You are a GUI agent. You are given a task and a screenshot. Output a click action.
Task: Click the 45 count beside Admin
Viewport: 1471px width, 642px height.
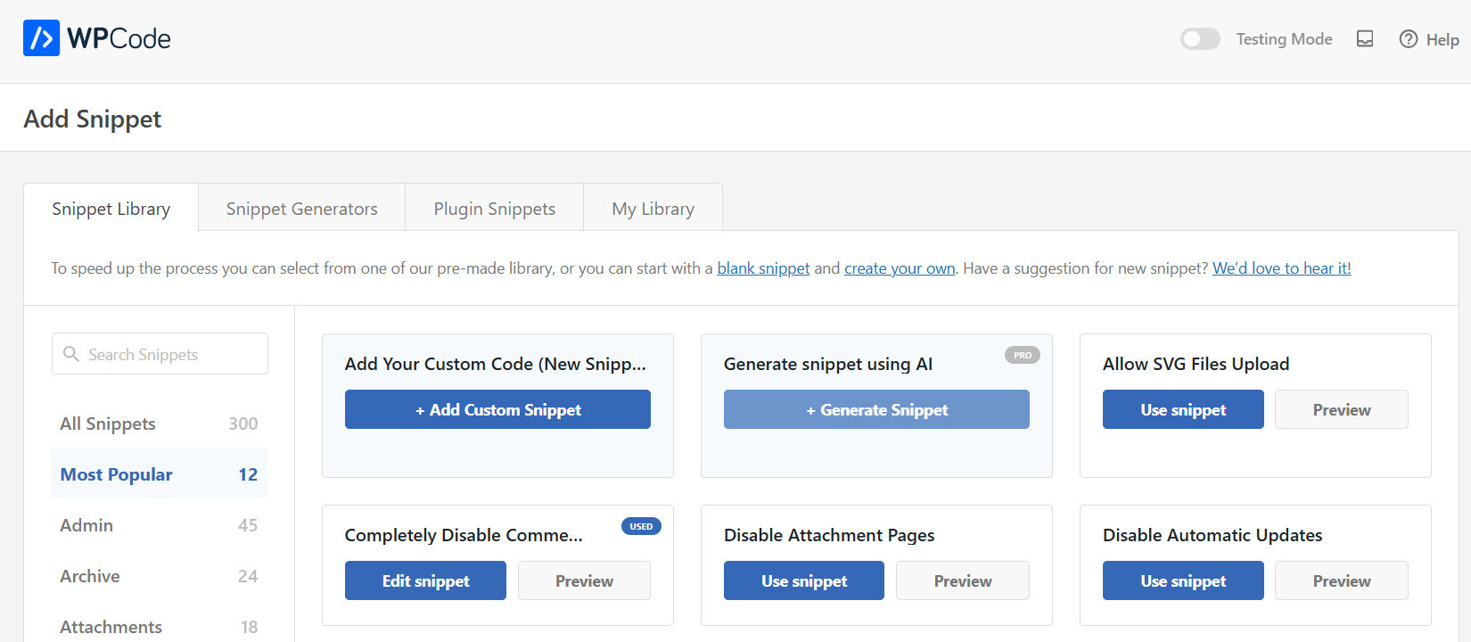point(248,525)
